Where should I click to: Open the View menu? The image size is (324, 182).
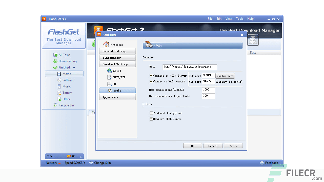tap(229, 19)
